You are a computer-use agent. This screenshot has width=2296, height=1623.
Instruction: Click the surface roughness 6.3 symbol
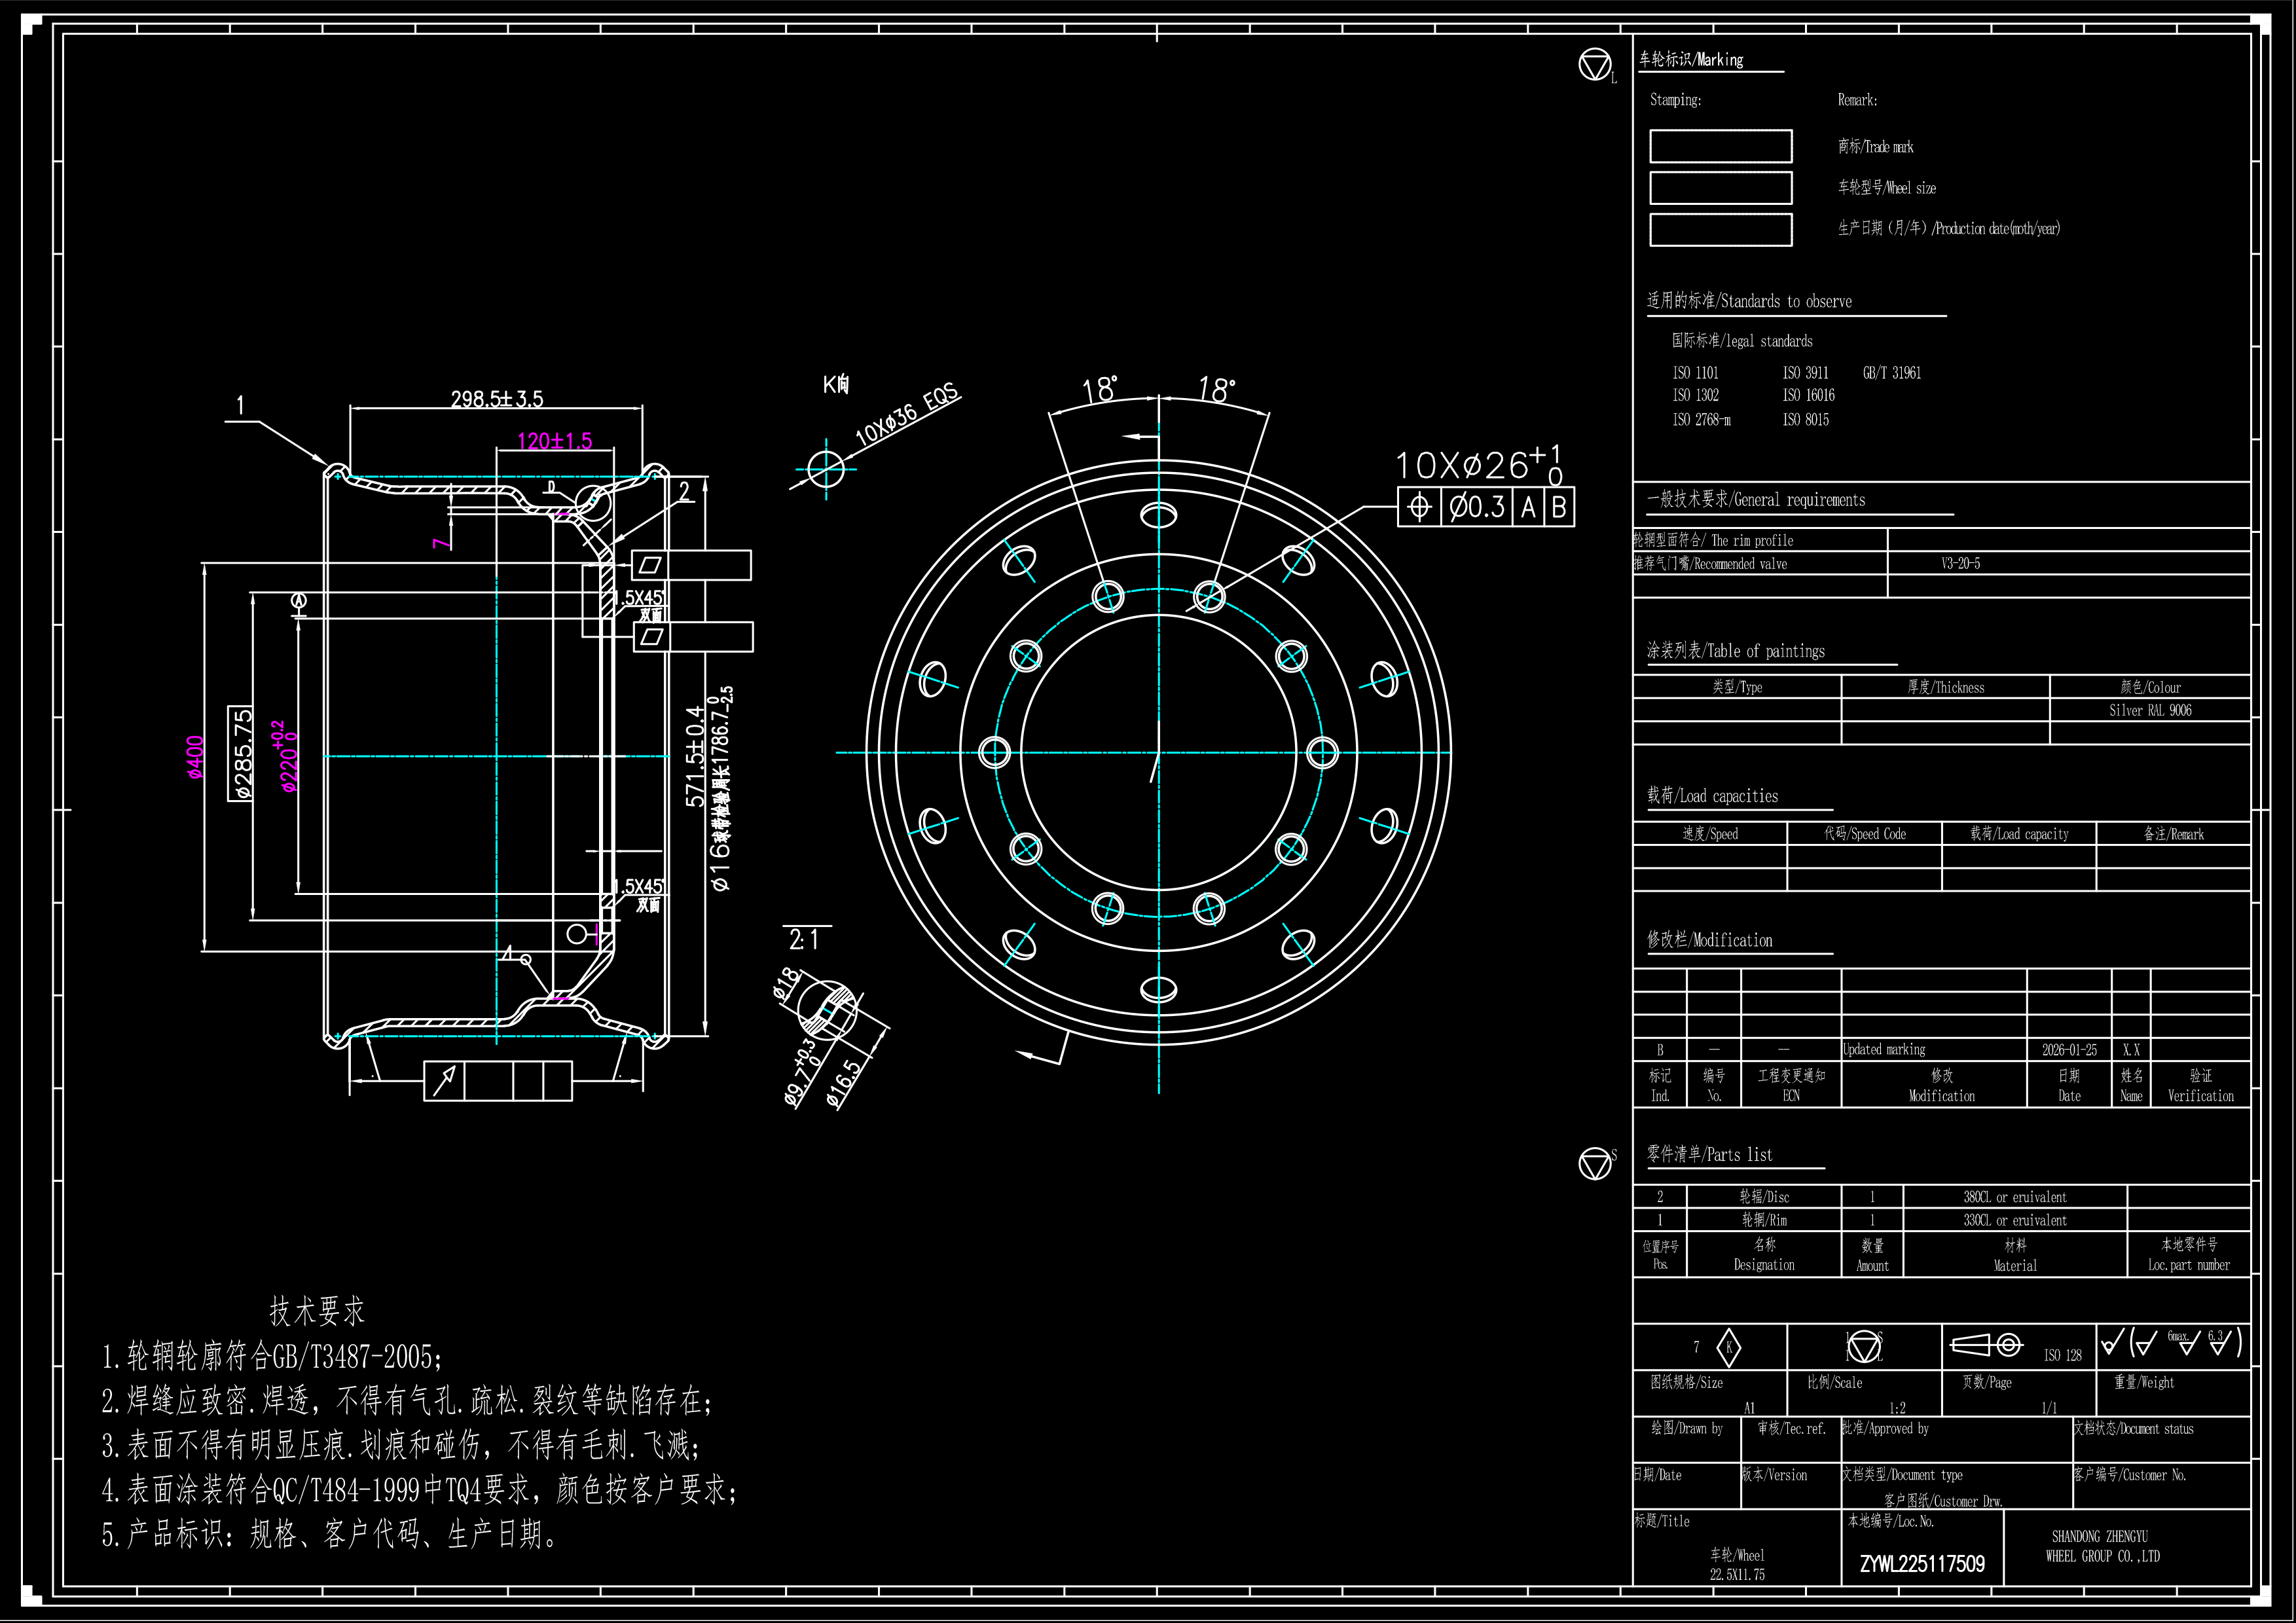pos(2220,1342)
